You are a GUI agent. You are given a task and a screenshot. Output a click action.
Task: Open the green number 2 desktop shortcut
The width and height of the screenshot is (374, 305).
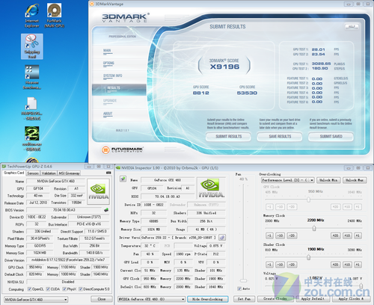(31, 139)
